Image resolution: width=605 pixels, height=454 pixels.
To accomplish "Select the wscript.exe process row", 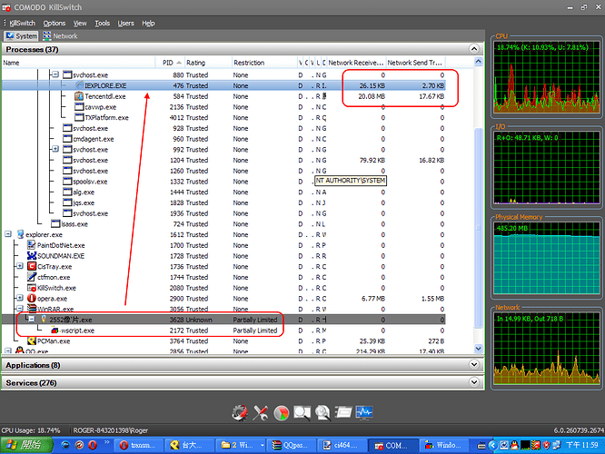I will pyautogui.click(x=223, y=331).
